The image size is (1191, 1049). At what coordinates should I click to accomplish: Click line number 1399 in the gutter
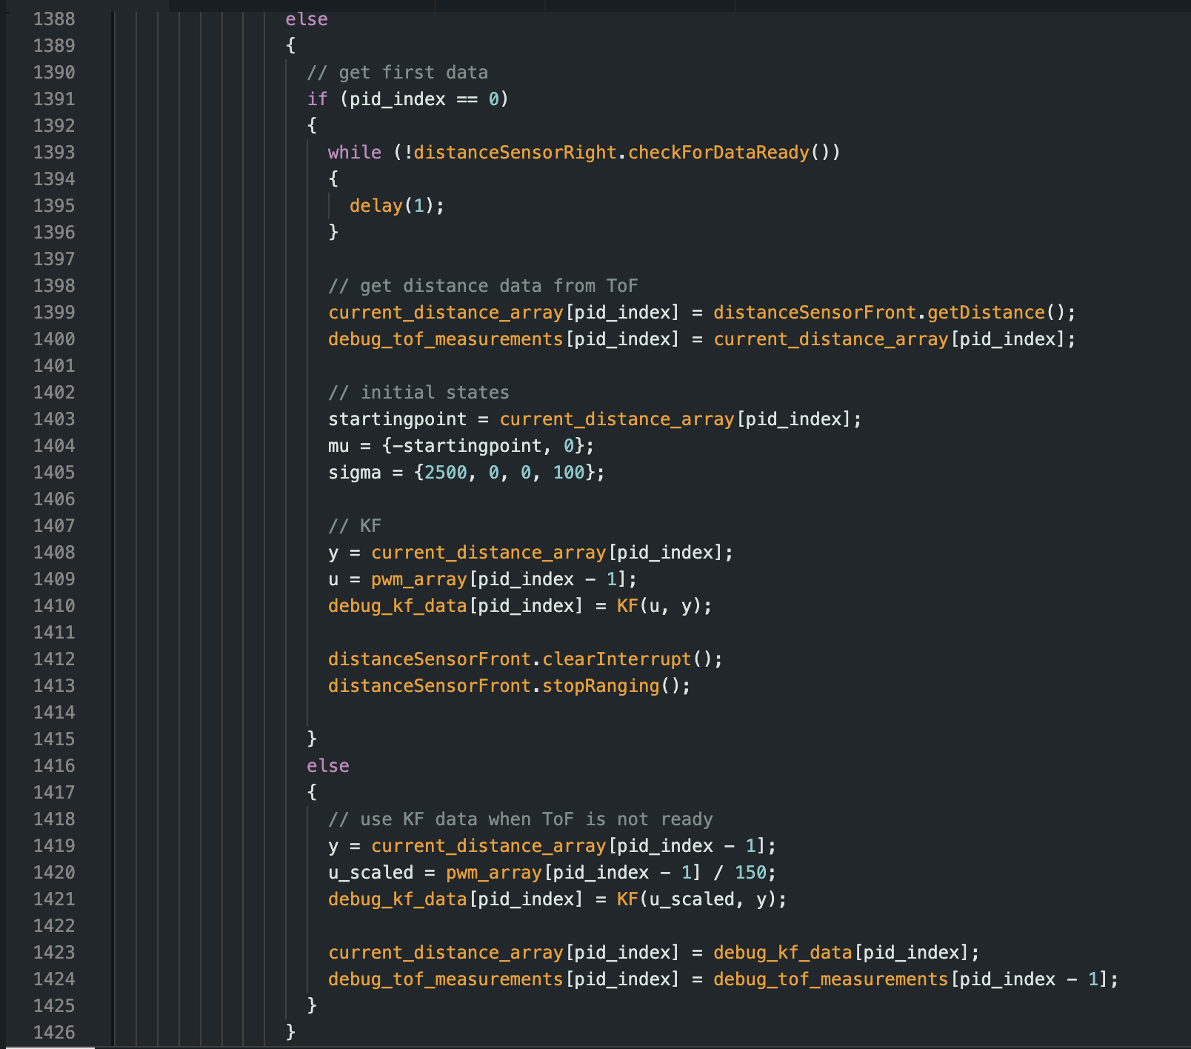coord(54,313)
